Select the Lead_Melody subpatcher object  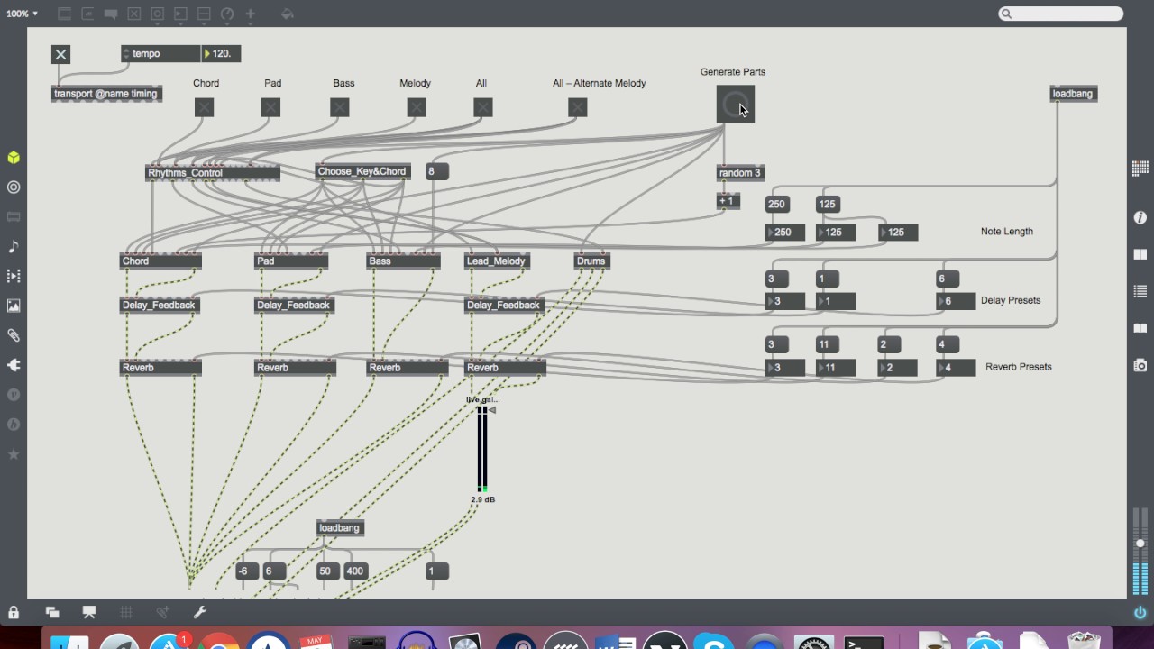496,261
